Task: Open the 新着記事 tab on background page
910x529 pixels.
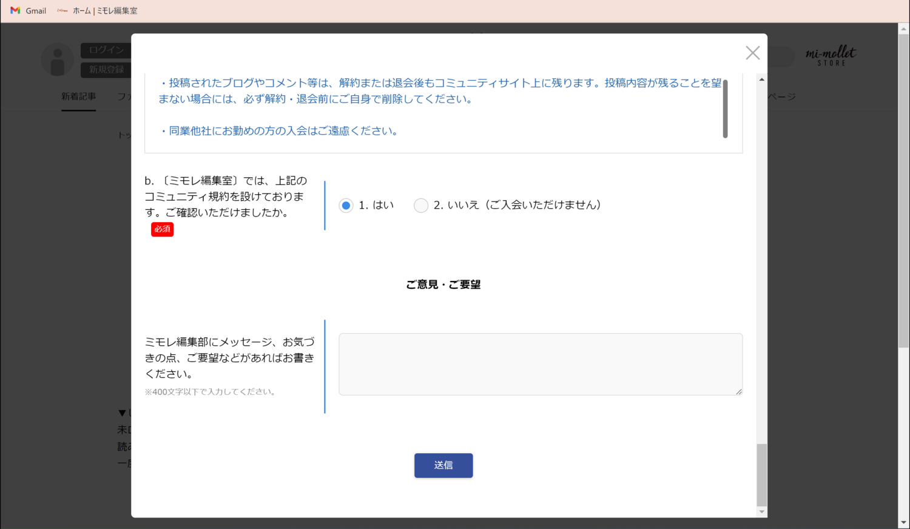Action: point(78,96)
